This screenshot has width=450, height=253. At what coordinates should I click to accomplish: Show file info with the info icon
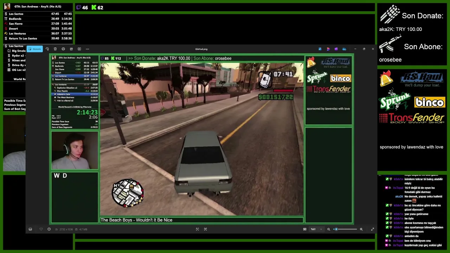[x=49, y=229]
